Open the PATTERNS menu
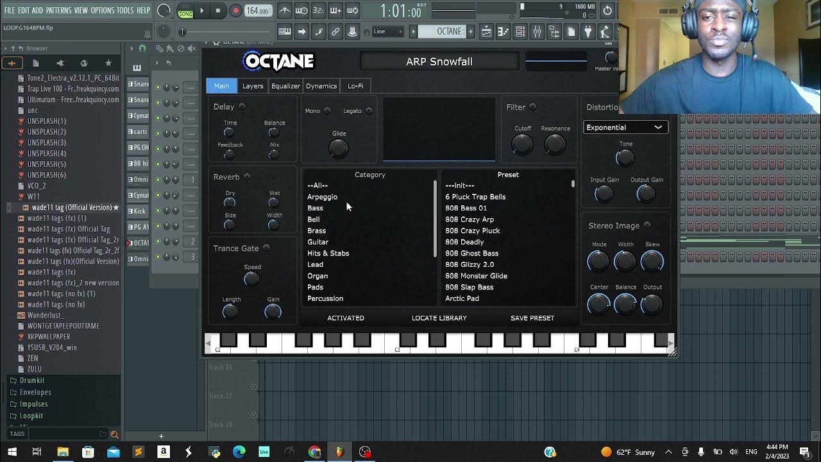 tap(58, 10)
